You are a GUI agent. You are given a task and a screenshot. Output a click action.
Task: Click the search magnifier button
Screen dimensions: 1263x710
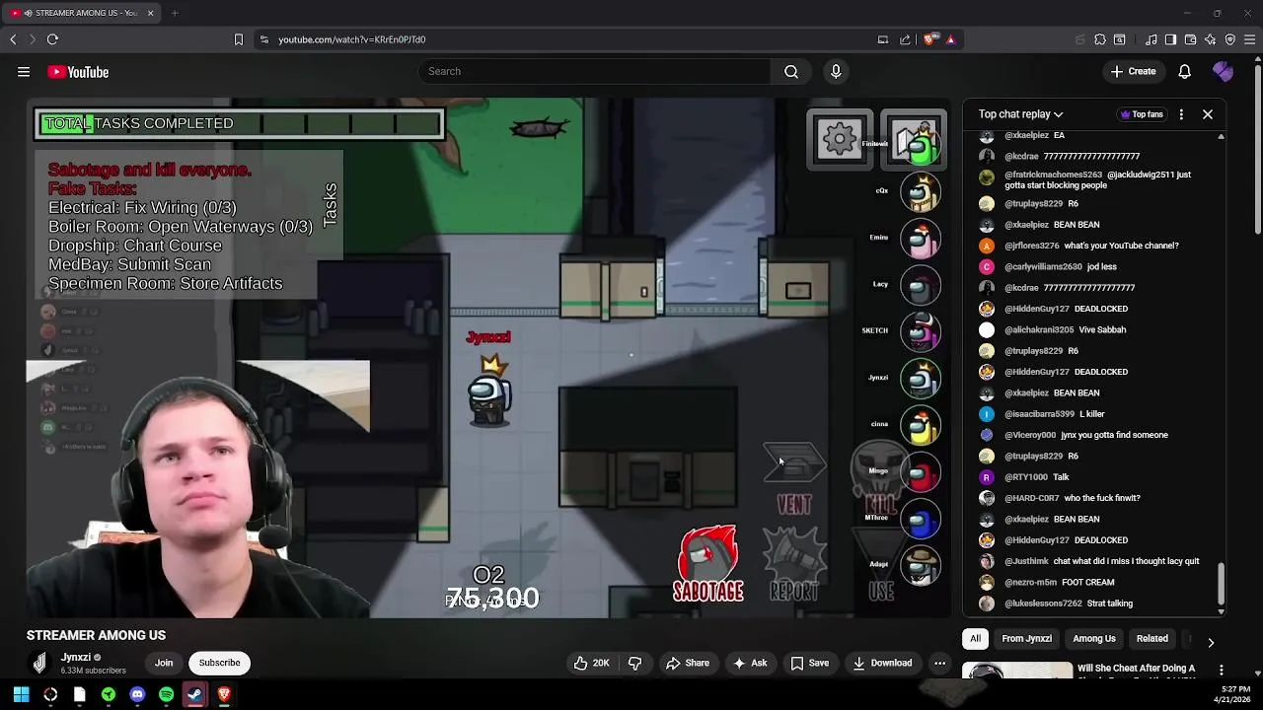pyautogui.click(x=791, y=71)
